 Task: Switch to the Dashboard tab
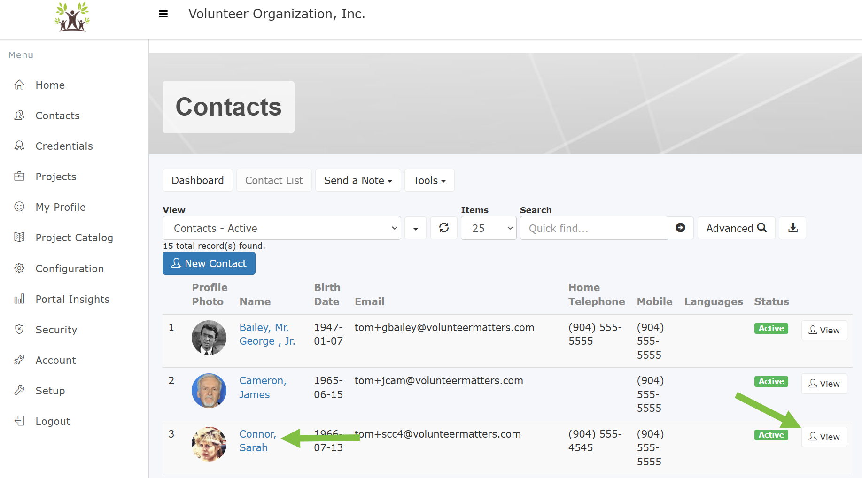(x=198, y=180)
